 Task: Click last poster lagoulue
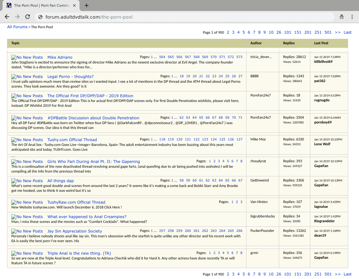pyautogui.click(x=321, y=207)
